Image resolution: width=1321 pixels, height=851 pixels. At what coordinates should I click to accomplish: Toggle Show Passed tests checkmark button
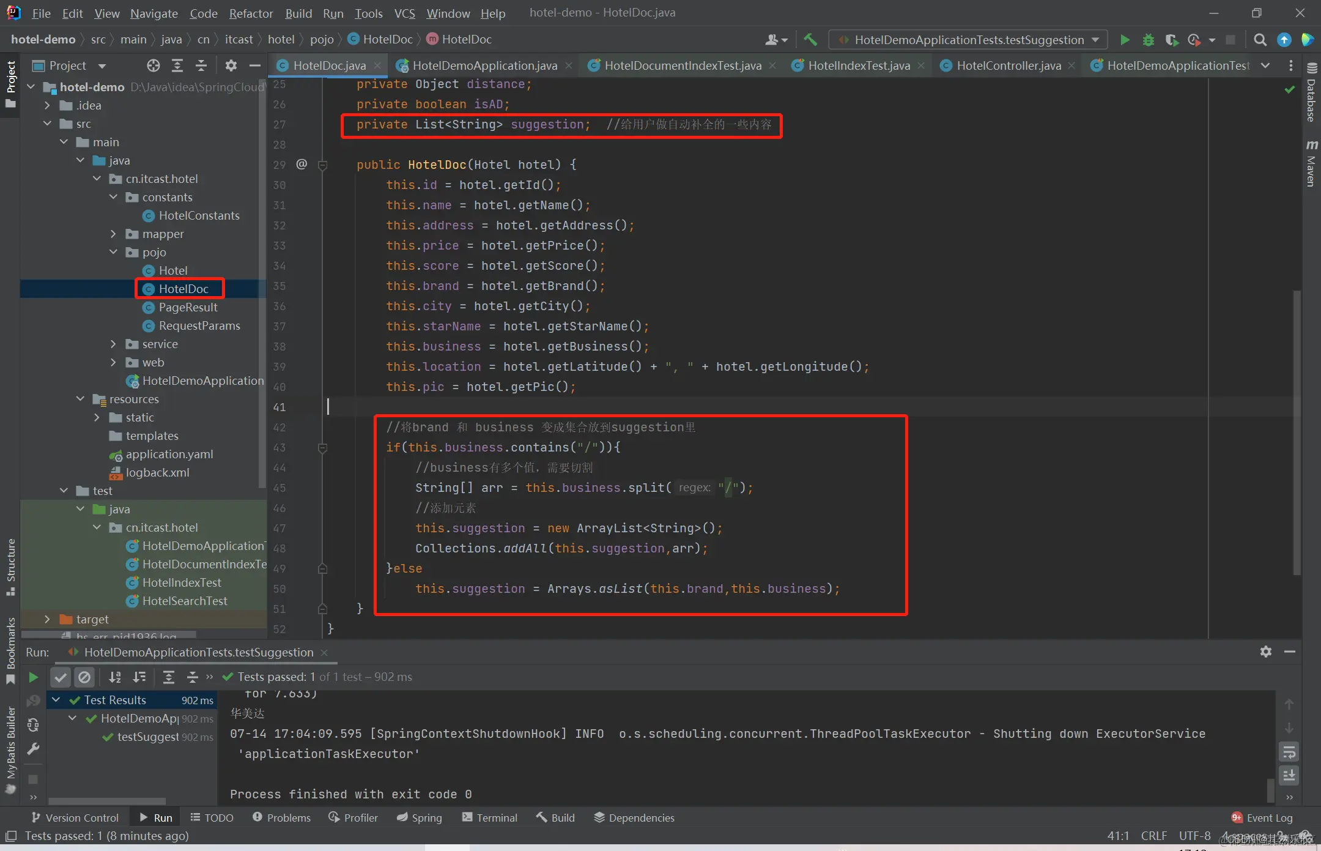[60, 677]
